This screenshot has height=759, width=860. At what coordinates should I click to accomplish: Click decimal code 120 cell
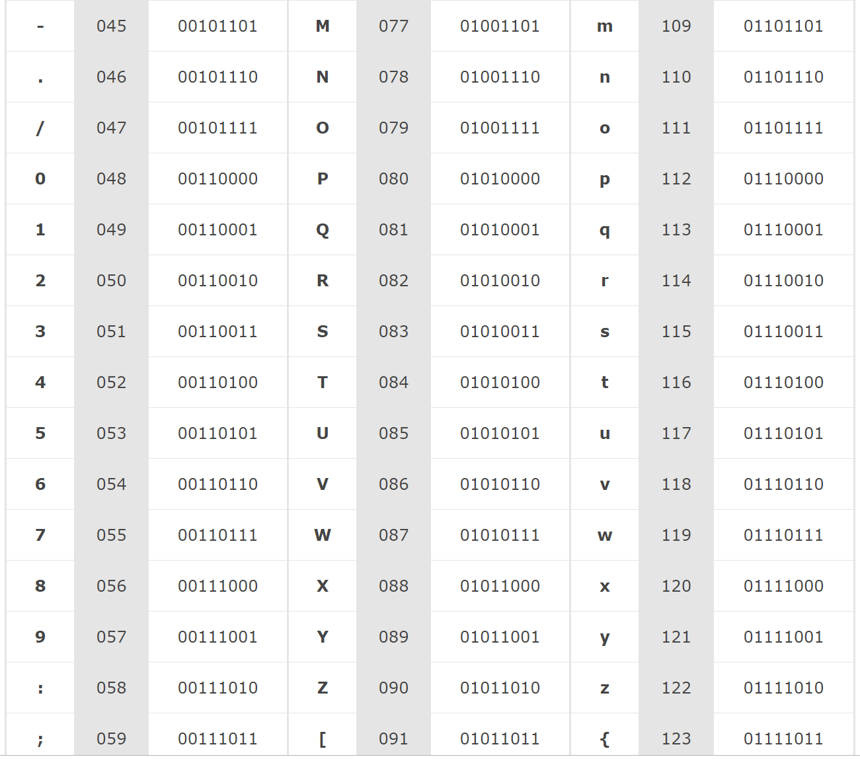click(676, 586)
